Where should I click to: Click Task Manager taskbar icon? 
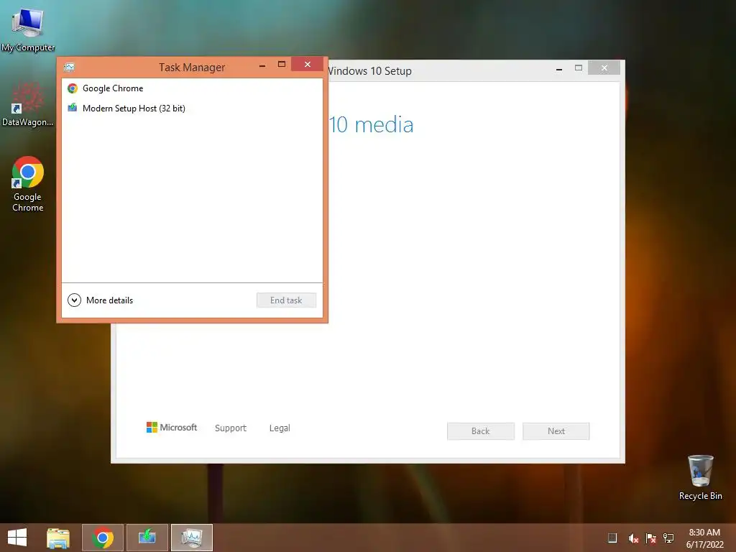point(192,538)
